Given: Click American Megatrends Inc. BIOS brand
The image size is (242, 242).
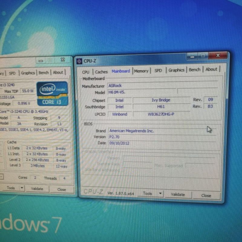Looking at the screenshot, I should click(x=162, y=131).
